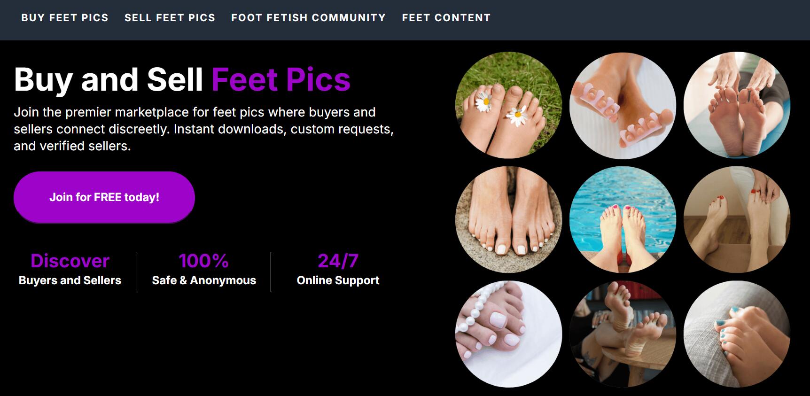Click the purple Feet Pics heading text

point(281,80)
